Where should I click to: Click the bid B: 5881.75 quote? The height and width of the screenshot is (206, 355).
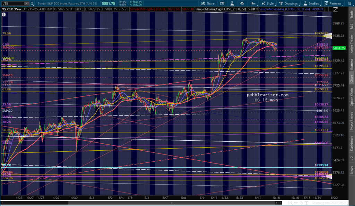(136, 2)
